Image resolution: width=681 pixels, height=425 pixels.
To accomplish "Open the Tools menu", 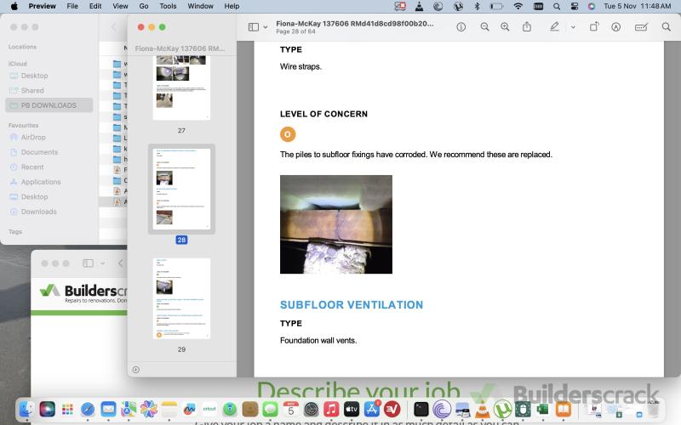I will click(168, 6).
